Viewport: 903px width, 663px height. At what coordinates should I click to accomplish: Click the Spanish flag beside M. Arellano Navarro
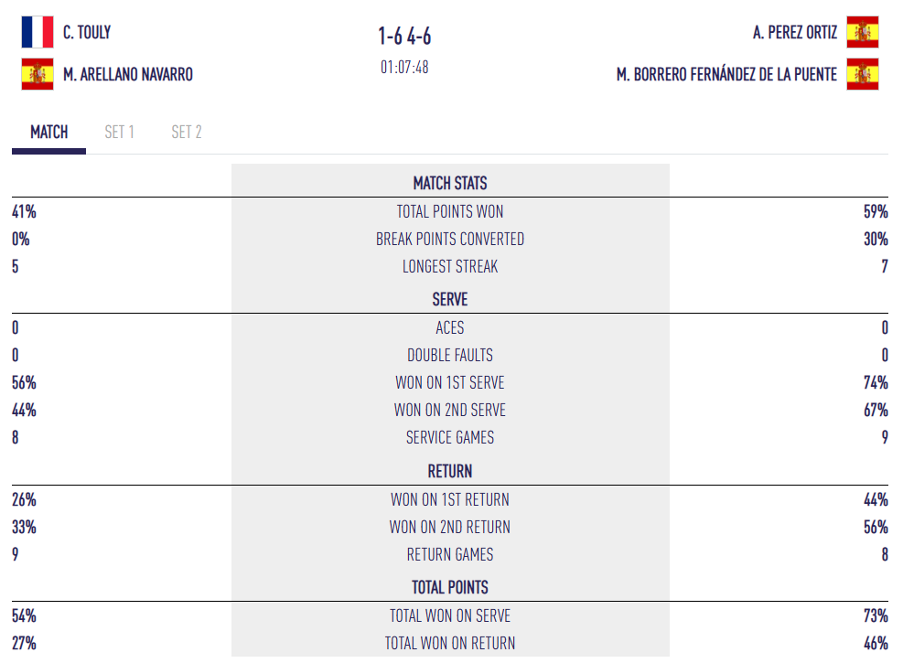click(38, 74)
